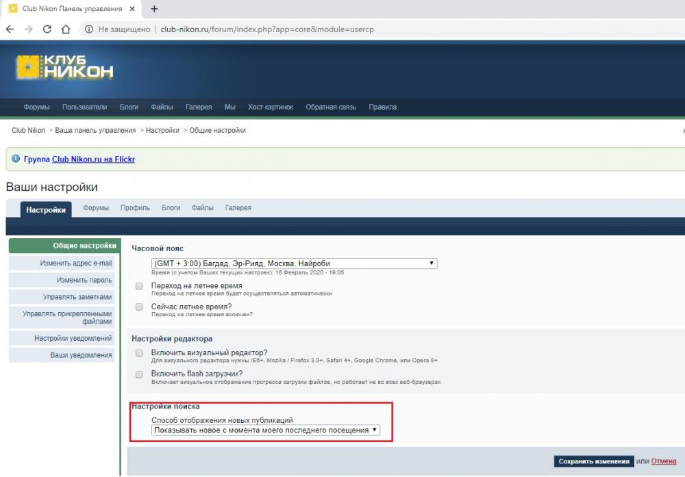The width and height of the screenshot is (685, 477).
Task: Check 'Включить flash загрузчик?' option
Action: click(x=139, y=374)
